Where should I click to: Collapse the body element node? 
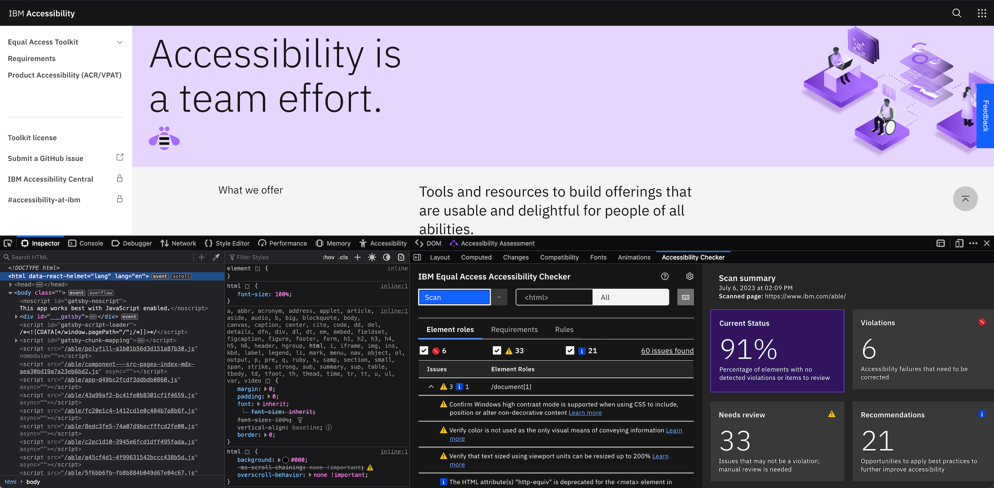10,293
